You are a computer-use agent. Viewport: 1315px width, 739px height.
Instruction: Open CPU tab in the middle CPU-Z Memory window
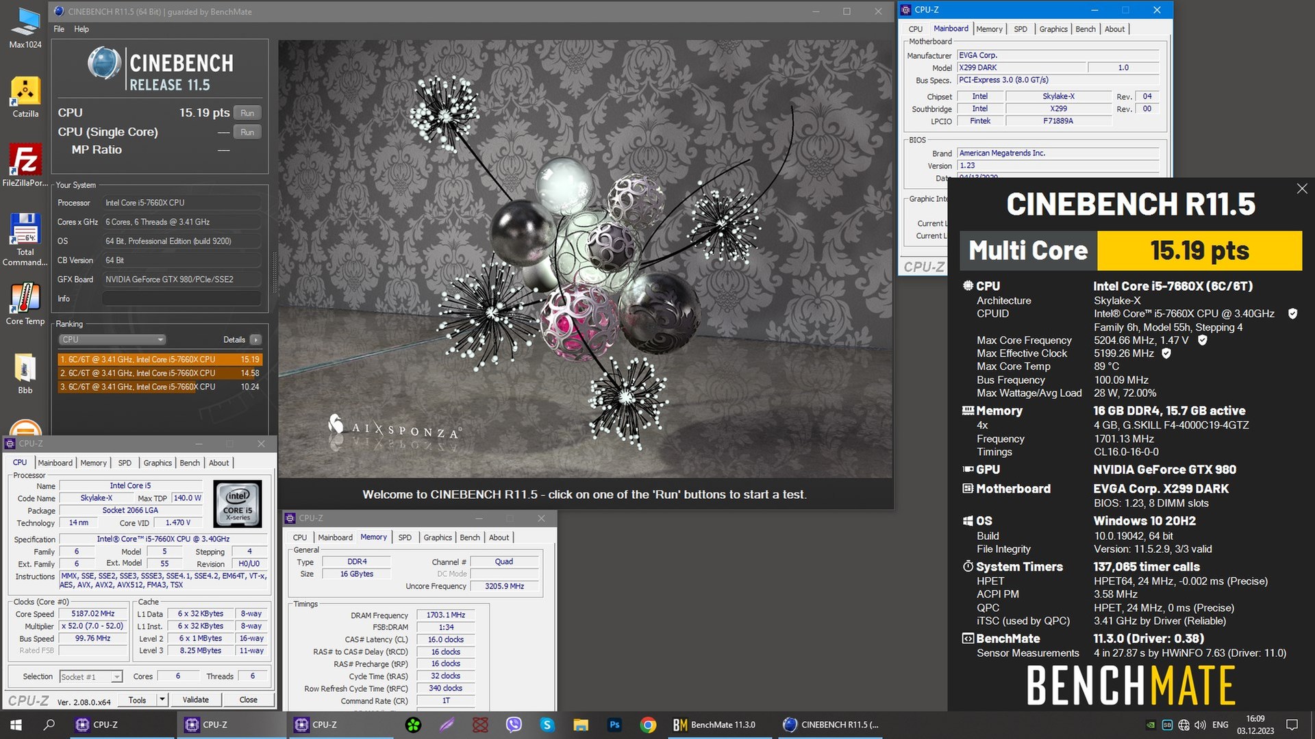(x=300, y=537)
